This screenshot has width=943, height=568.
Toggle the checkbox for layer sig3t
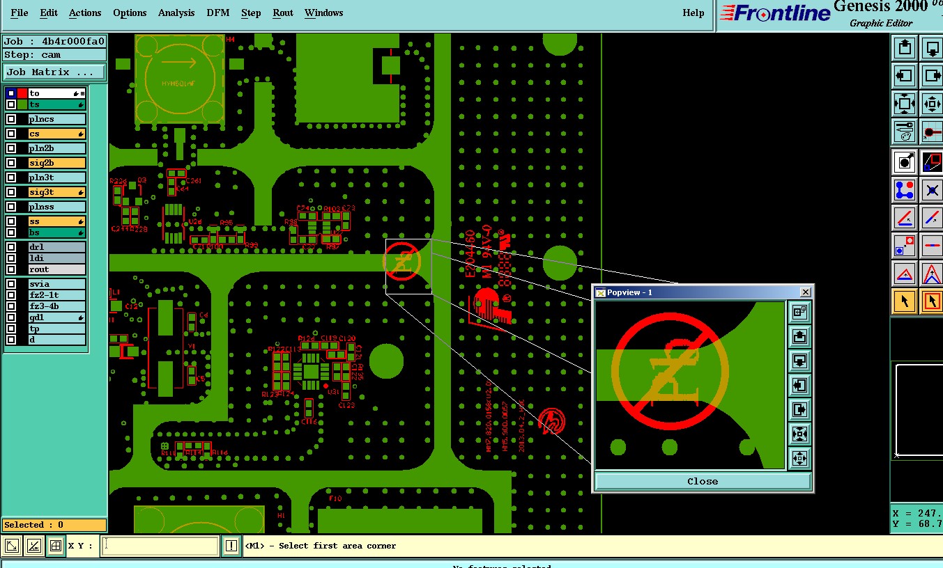11,192
